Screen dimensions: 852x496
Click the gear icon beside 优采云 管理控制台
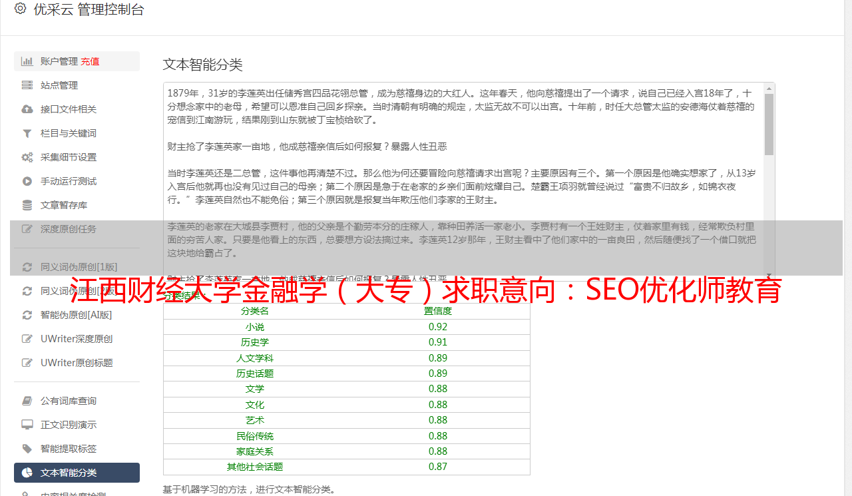(20, 9)
